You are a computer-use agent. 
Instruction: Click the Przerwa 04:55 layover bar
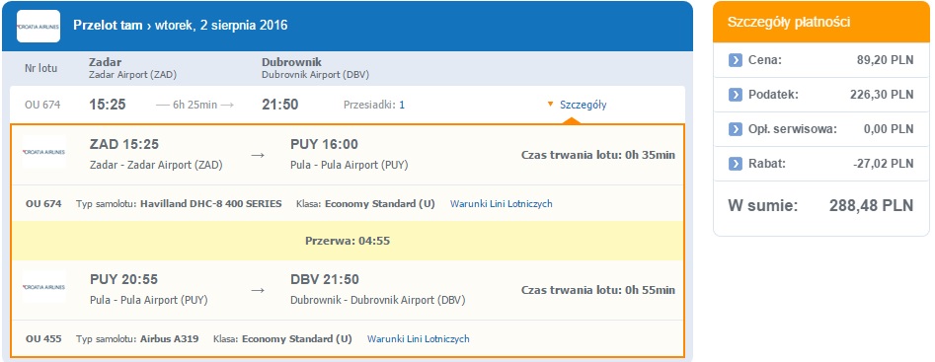tap(348, 241)
